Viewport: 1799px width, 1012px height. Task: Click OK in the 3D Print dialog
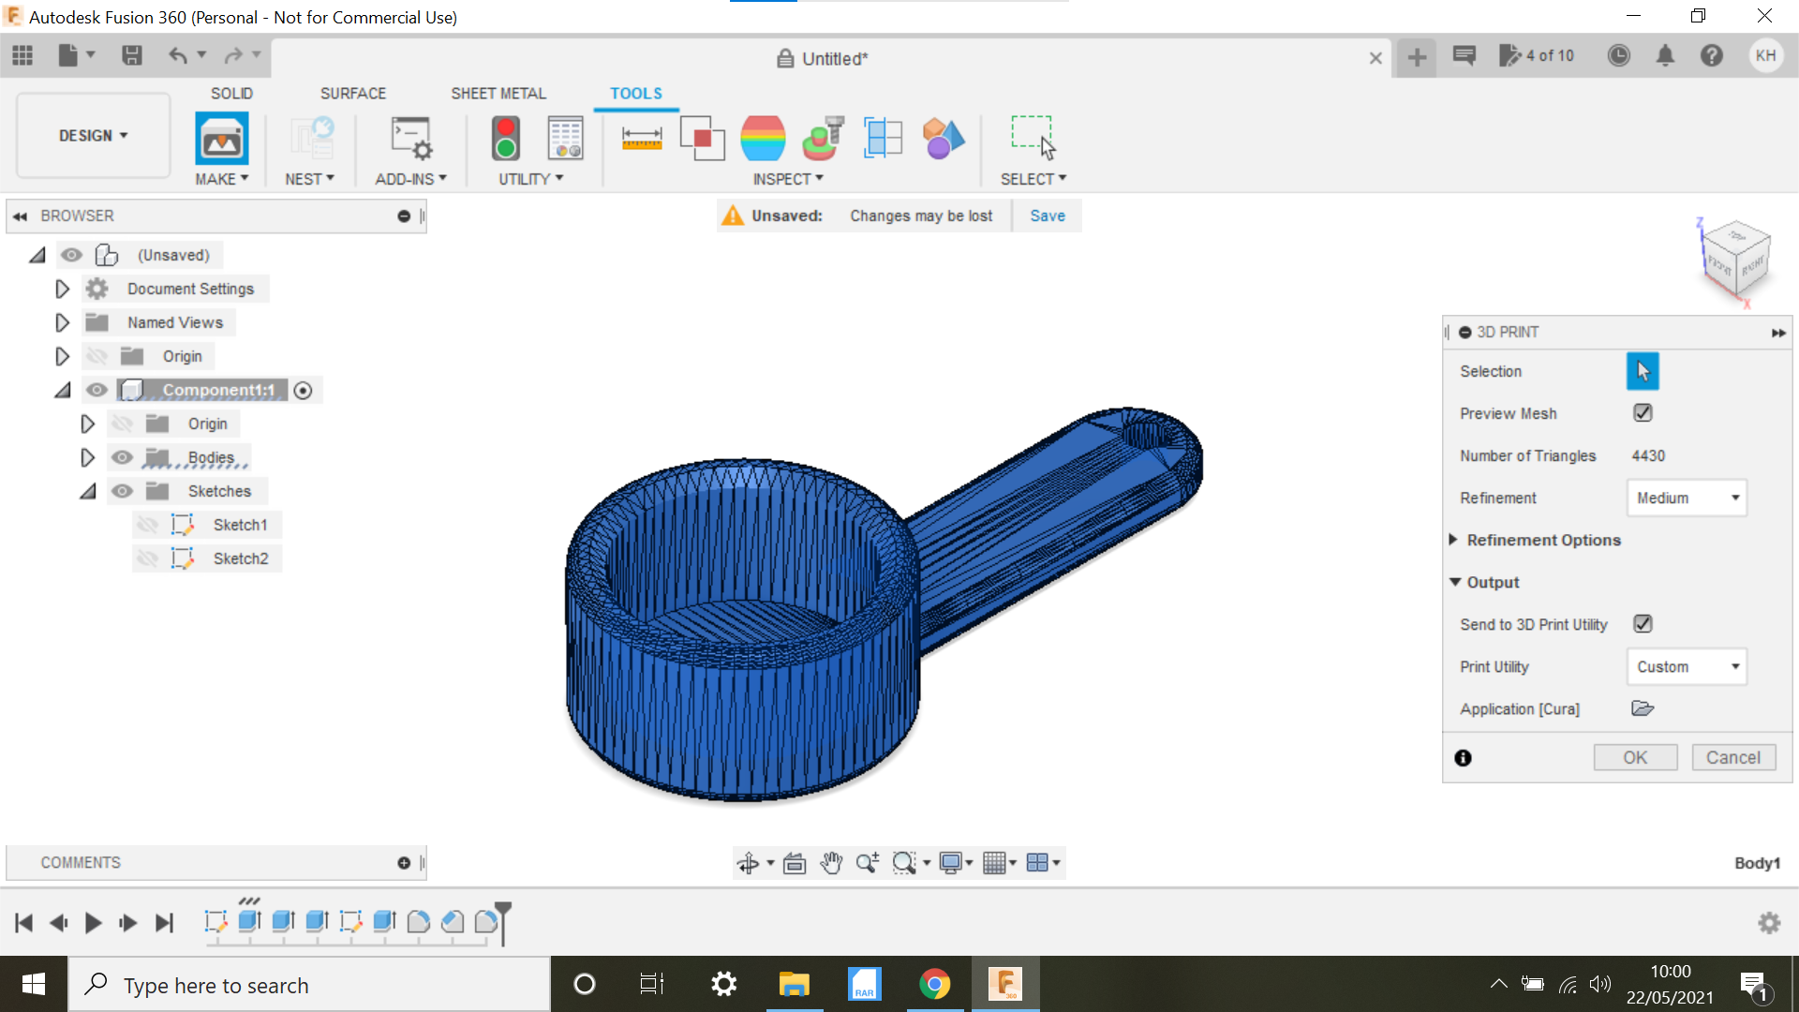click(1635, 757)
